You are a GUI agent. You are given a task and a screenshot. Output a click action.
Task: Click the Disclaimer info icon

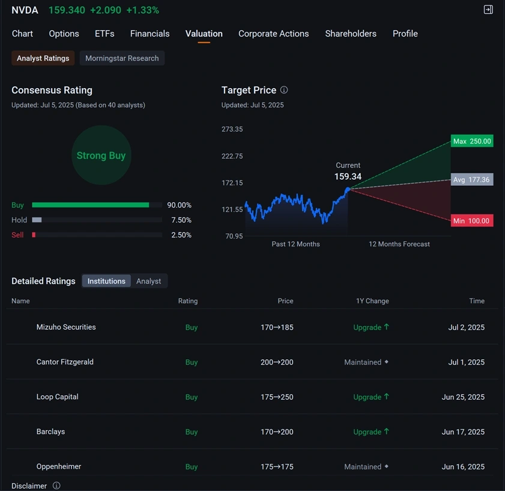point(56,486)
